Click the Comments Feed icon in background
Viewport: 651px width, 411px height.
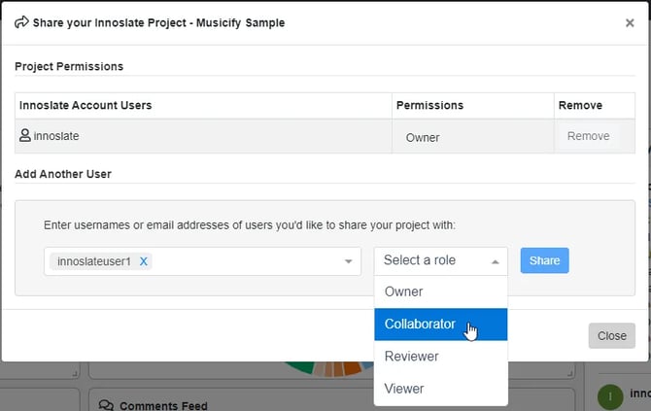106,405
